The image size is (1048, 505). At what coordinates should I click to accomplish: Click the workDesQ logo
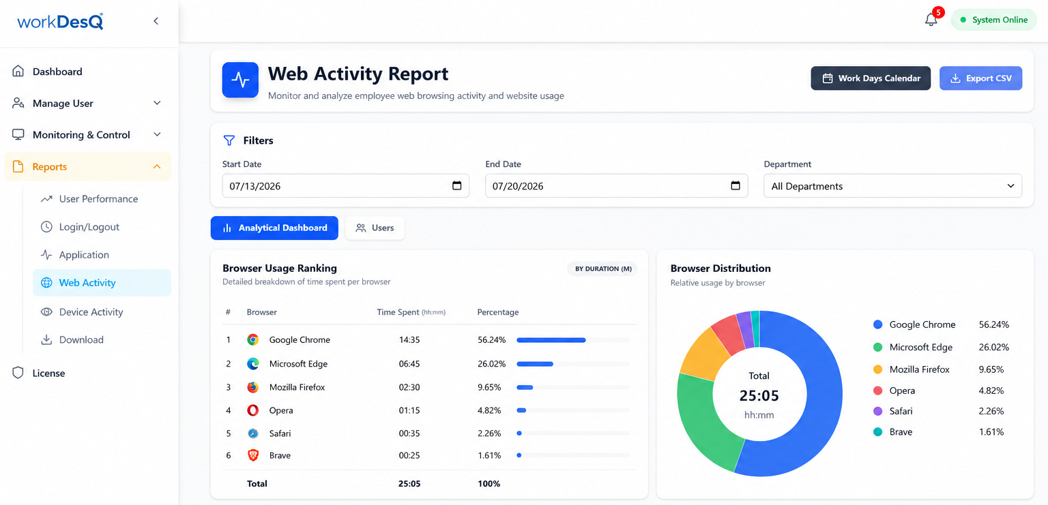click(x=60, y=21)
